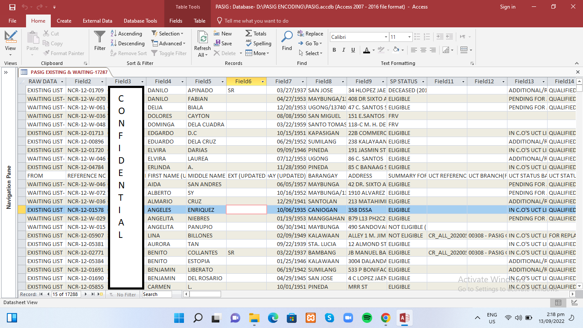
Task: Expand the Field6 column filter arrow
Action: (263, 82)
